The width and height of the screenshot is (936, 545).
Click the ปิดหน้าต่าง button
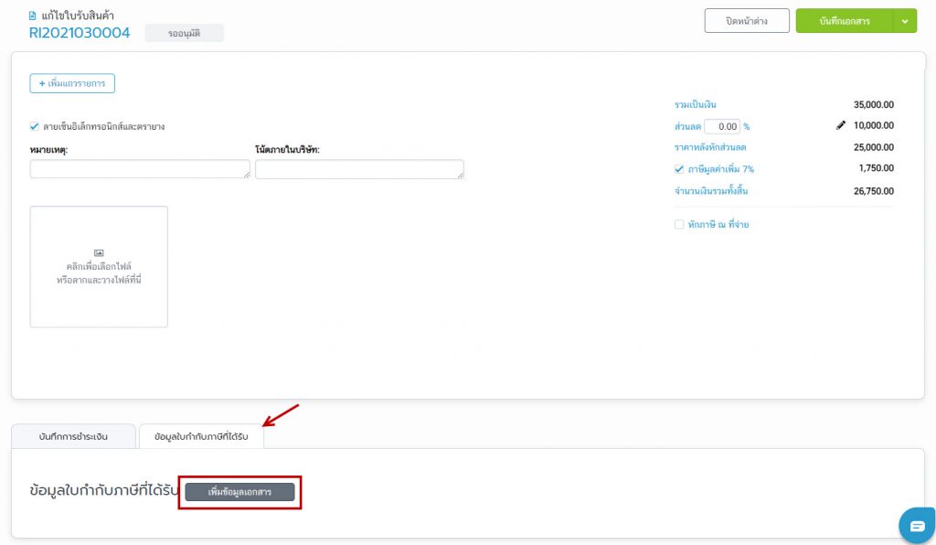pyautogui.click(x=746, y=21)
